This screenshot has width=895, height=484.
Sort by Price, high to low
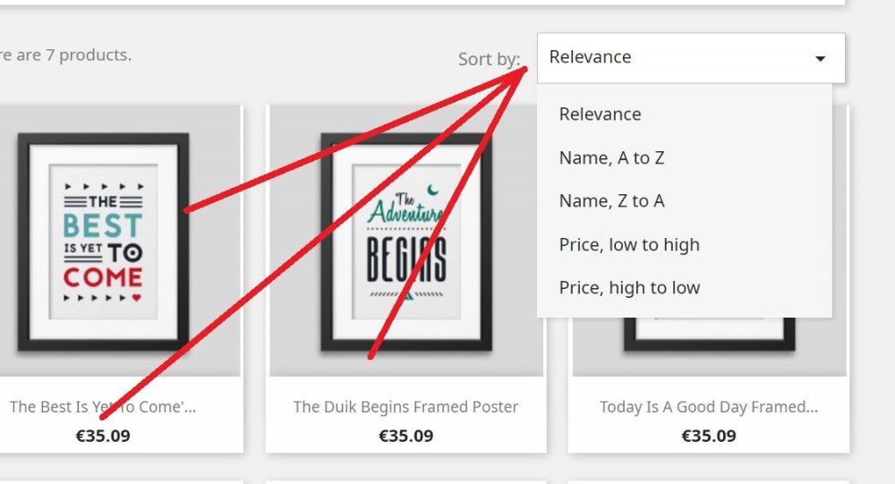coord(629,288)
